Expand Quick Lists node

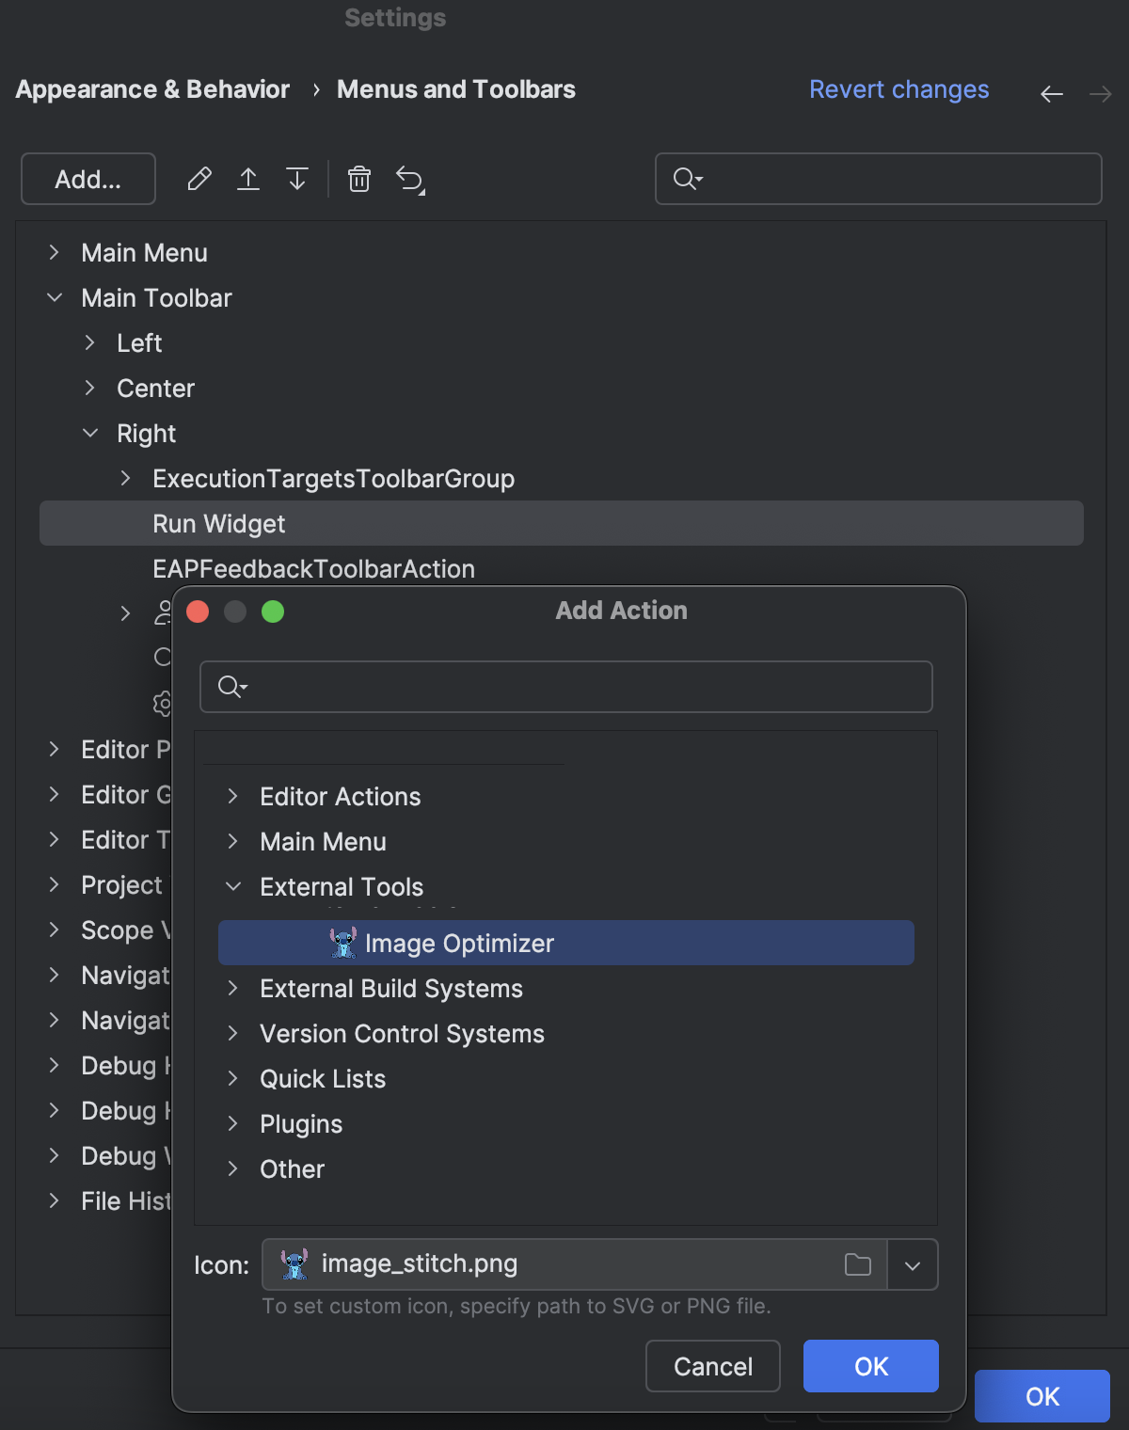click(233, 1078)
